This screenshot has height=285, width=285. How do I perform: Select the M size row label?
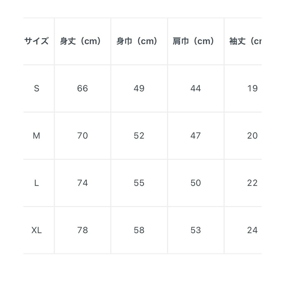pos(36,136)
